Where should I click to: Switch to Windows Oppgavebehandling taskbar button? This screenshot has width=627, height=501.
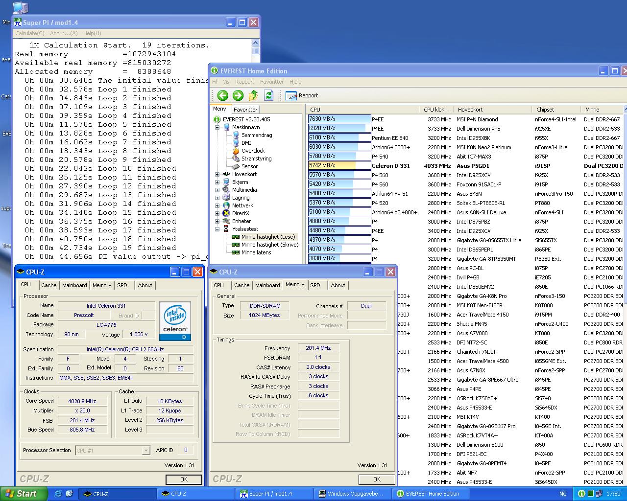pyautogui.click(x=352, y=494)
